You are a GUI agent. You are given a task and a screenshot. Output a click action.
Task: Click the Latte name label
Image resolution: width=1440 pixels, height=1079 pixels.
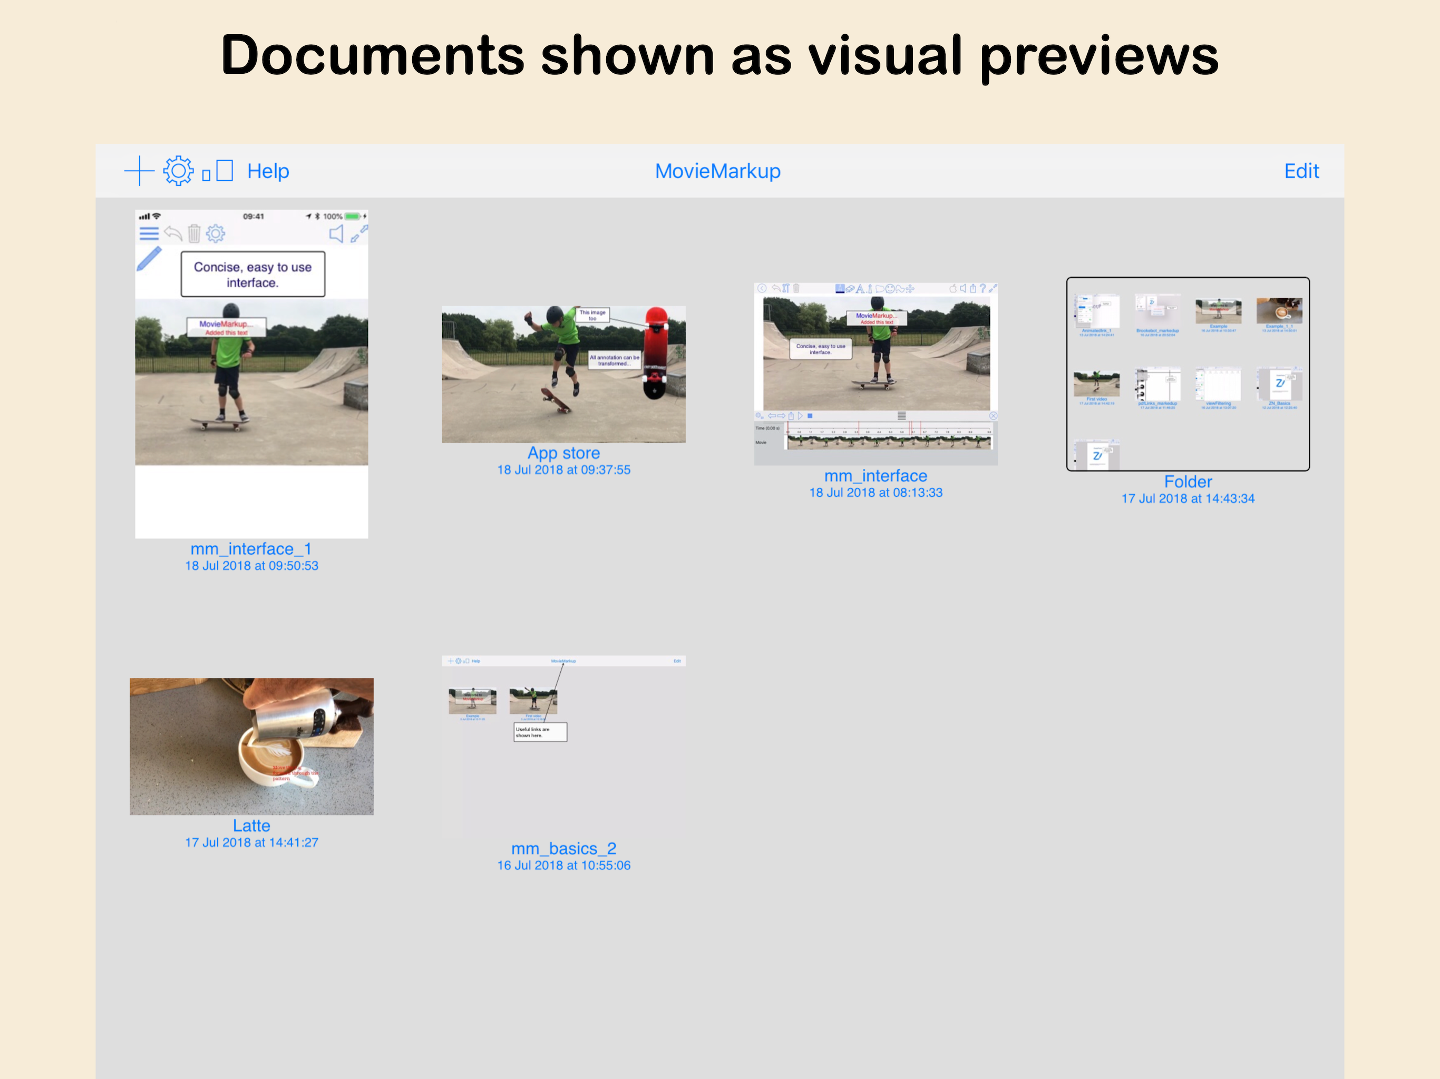coord(251,825)
